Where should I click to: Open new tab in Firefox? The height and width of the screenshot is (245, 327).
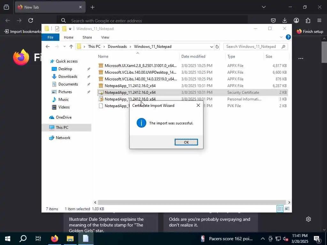pyautogui.click(x=92, y=7)
